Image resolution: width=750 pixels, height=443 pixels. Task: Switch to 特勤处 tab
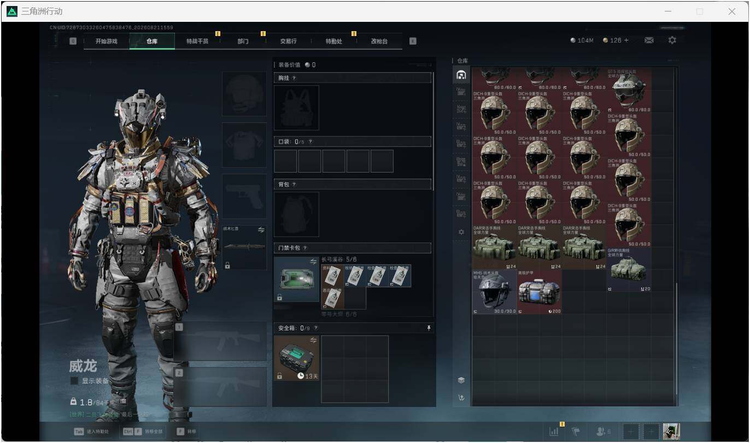pos(334,42)
